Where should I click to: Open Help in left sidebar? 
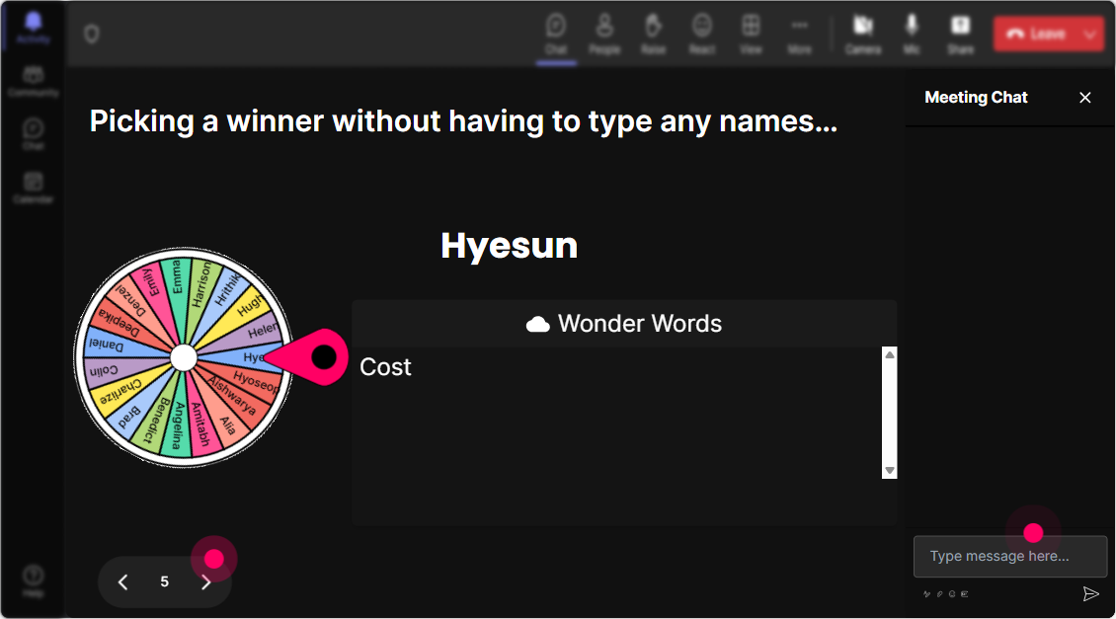click(x=33, y=580)
